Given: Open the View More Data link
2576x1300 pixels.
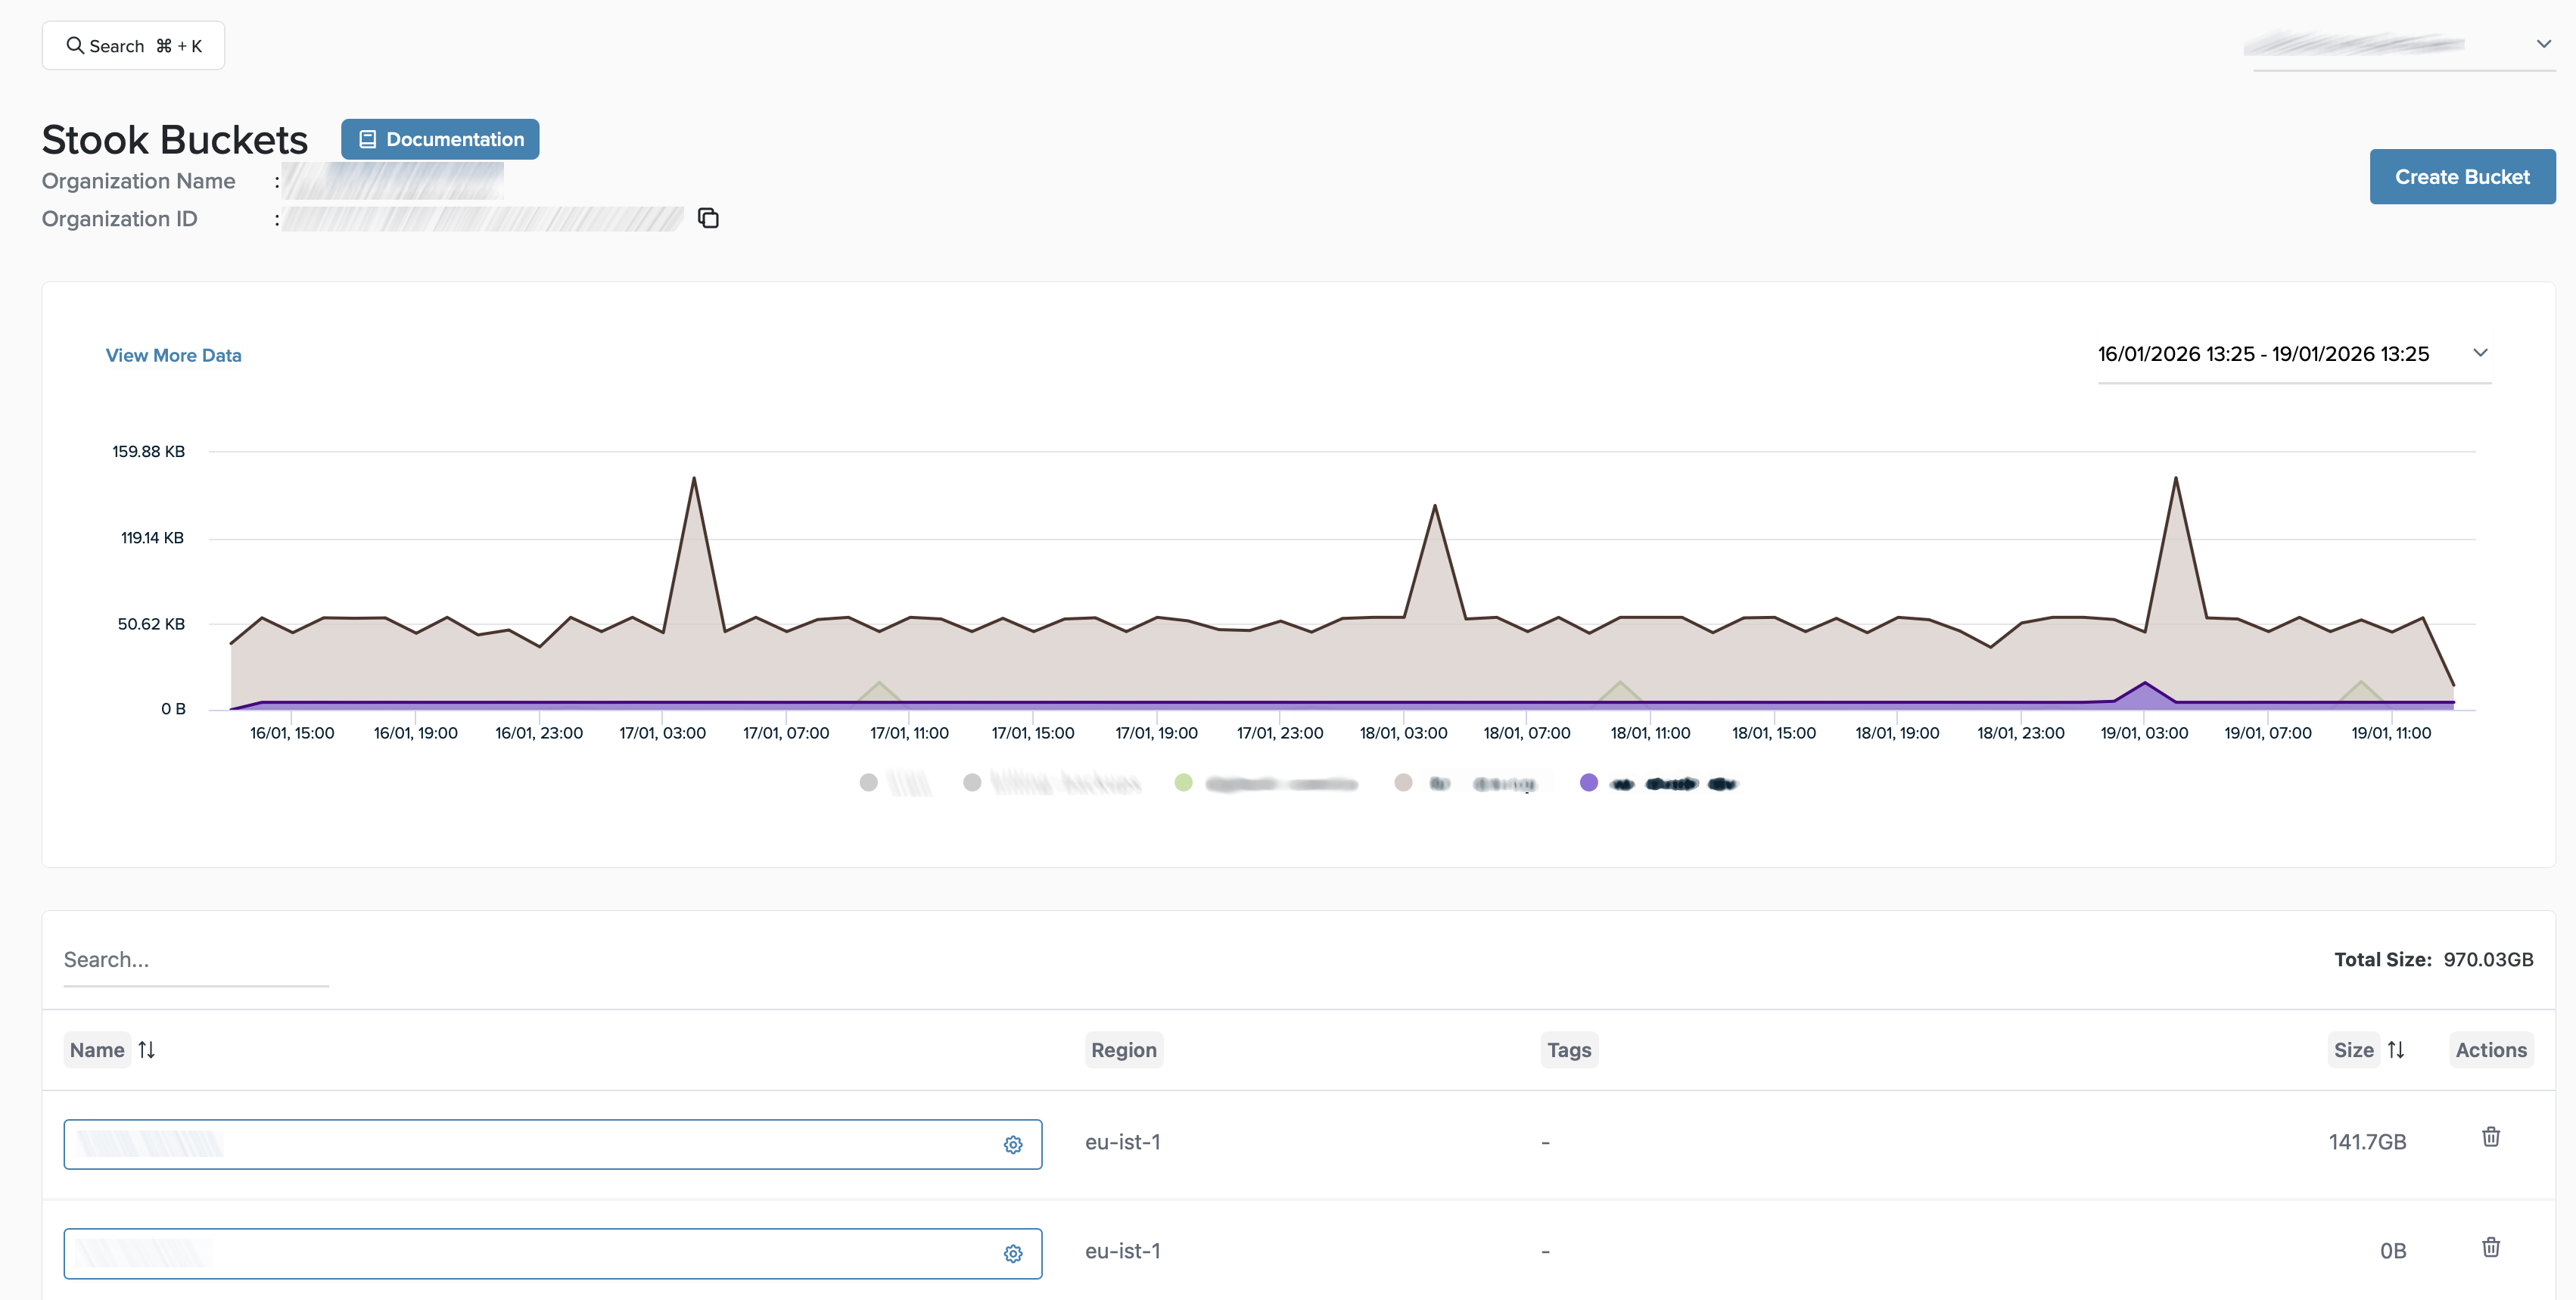Looking at the screenshot, I should click(x=173, y=355).
